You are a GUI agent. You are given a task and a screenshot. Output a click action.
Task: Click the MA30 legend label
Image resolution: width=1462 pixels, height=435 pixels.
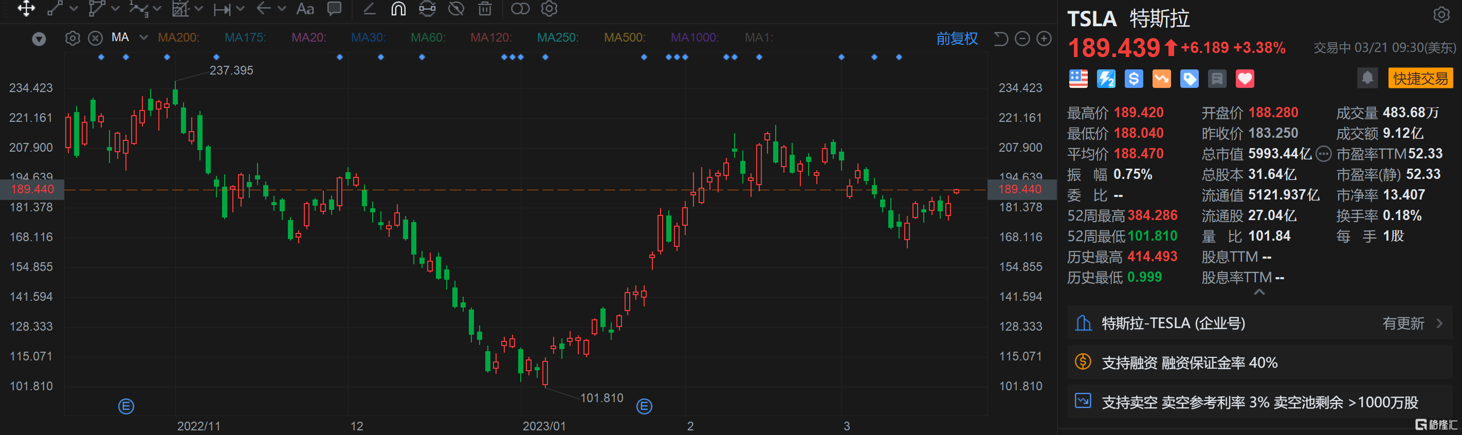click(369, 38)
